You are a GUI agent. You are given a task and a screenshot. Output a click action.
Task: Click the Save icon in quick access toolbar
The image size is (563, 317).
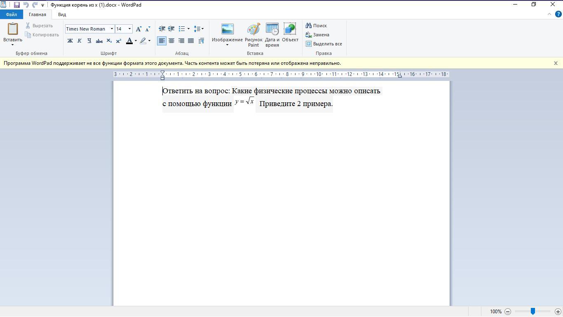(x=17, y=5)
